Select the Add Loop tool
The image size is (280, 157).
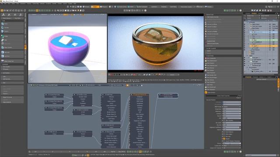12,52
